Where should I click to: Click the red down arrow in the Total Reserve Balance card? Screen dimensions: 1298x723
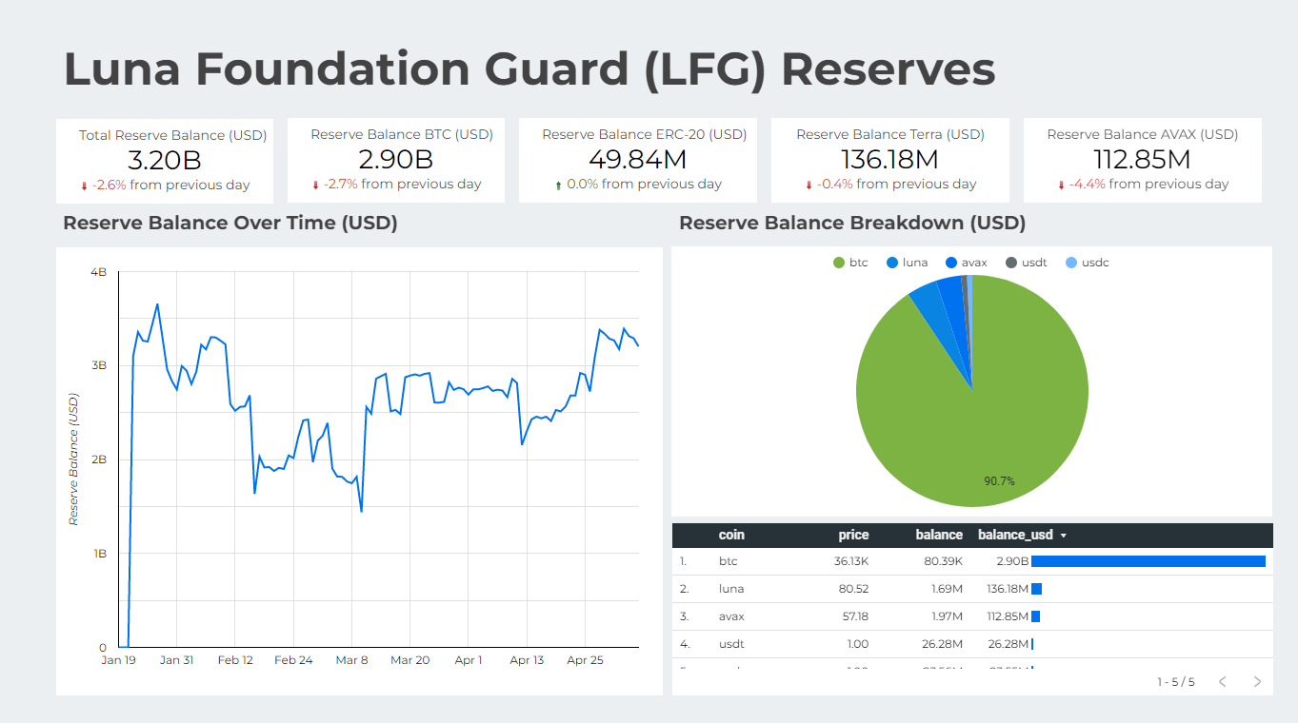click(84, 186)
